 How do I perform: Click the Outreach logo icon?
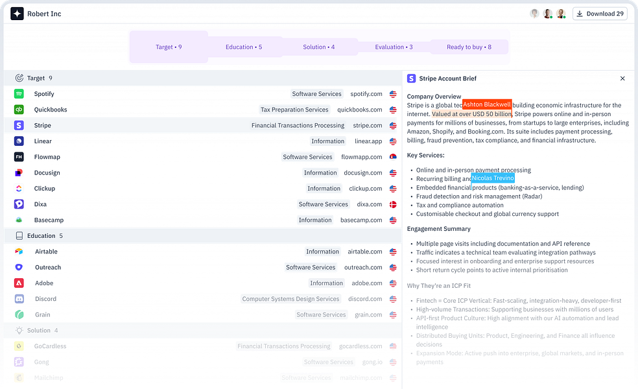19,267
